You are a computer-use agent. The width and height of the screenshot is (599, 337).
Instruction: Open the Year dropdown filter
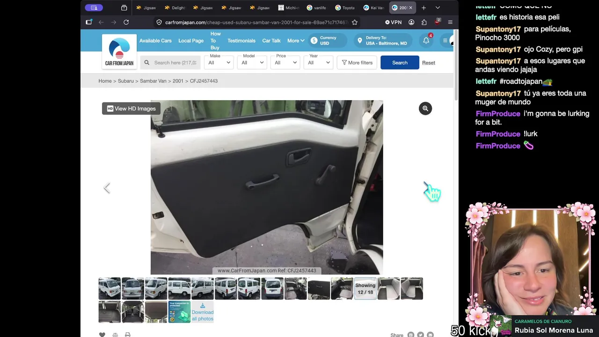[x=319, y=62]
